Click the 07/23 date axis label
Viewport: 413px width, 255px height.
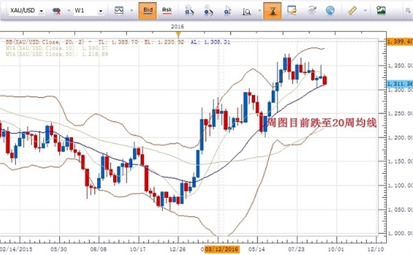(x=296, y=249)
